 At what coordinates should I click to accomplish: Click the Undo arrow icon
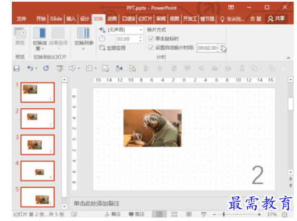tap(30, 68)
